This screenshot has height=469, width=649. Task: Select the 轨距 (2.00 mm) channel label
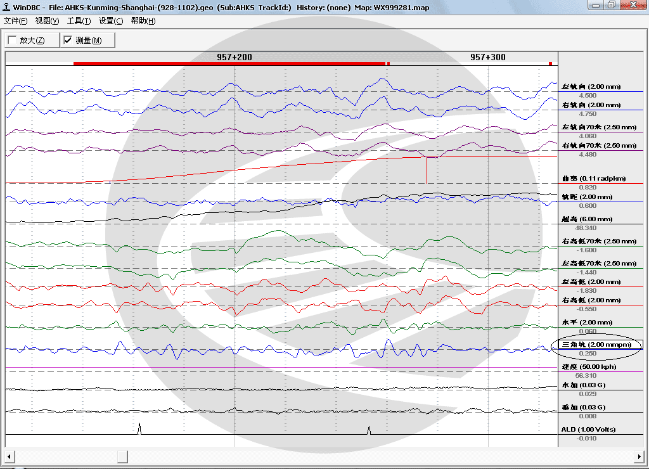[x=587, y=197]
